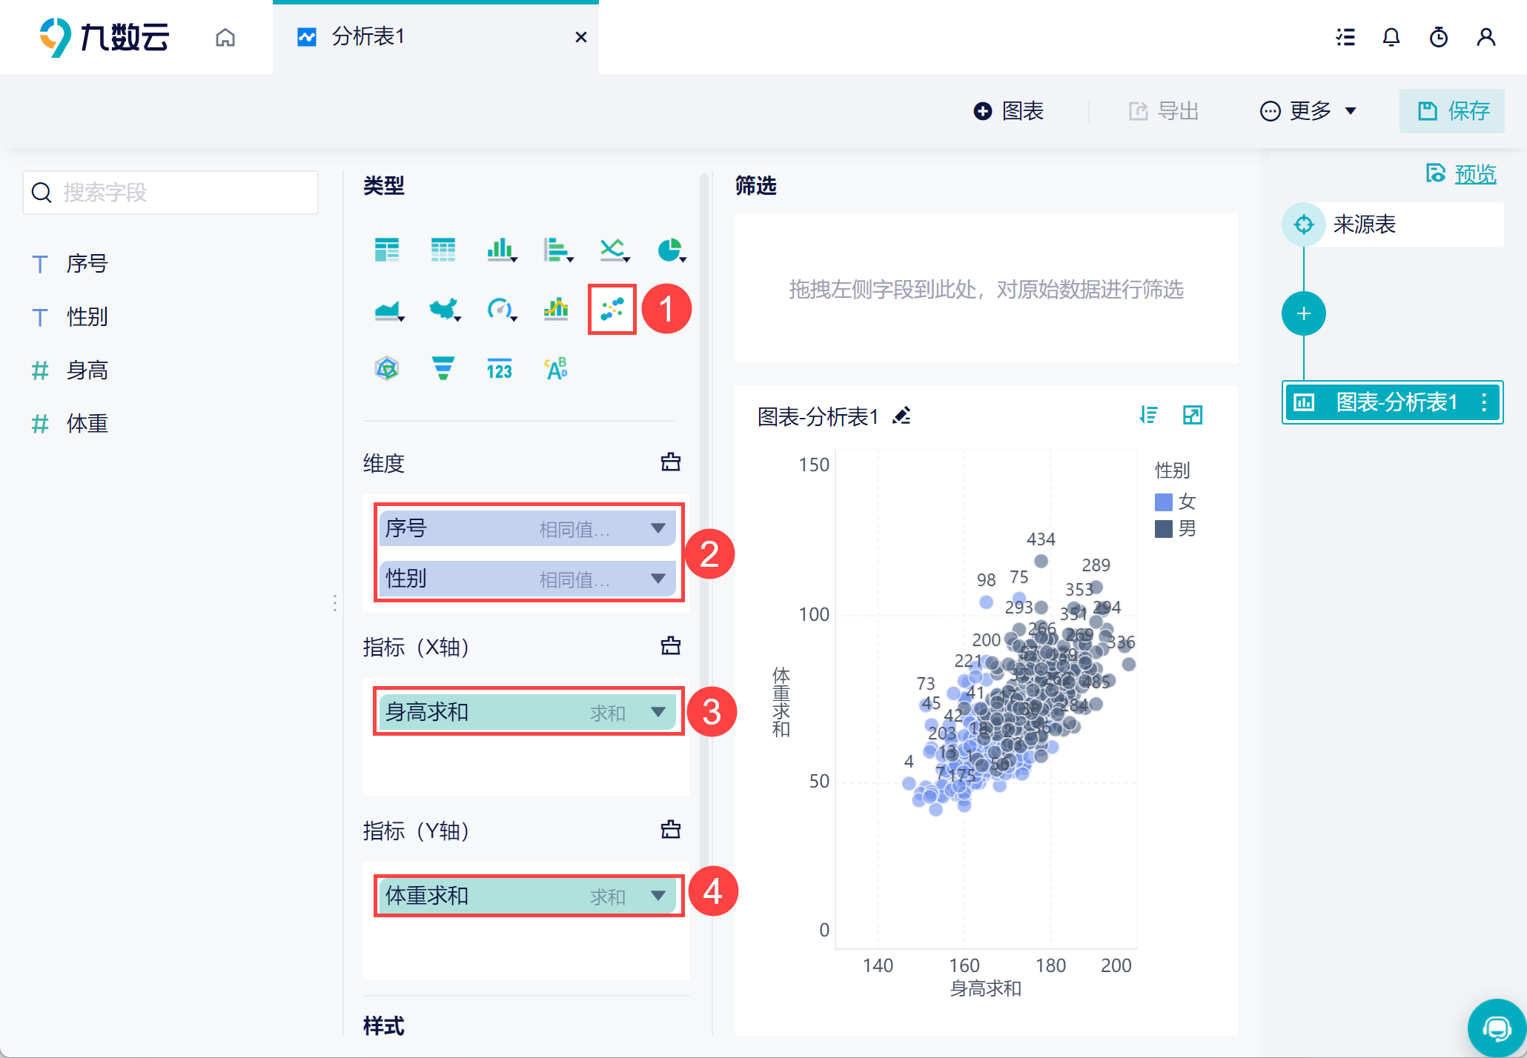Open 体重求和 aggregation dropdown
This screenshot has width=1527, height=1058.
click(657, 896)
